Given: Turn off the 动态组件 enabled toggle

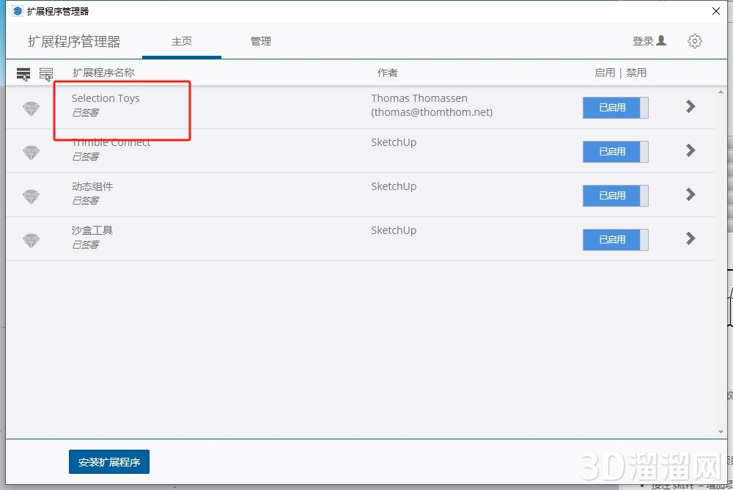Looking at the screenshot, I should pyautogui.click(x=615, y=196).
